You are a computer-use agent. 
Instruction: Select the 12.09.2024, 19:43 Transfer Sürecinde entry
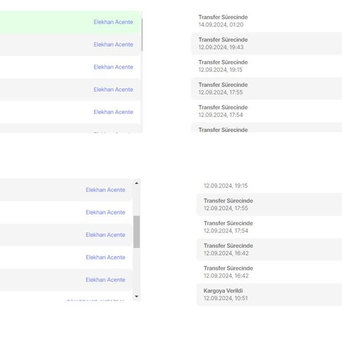(267, 43)
